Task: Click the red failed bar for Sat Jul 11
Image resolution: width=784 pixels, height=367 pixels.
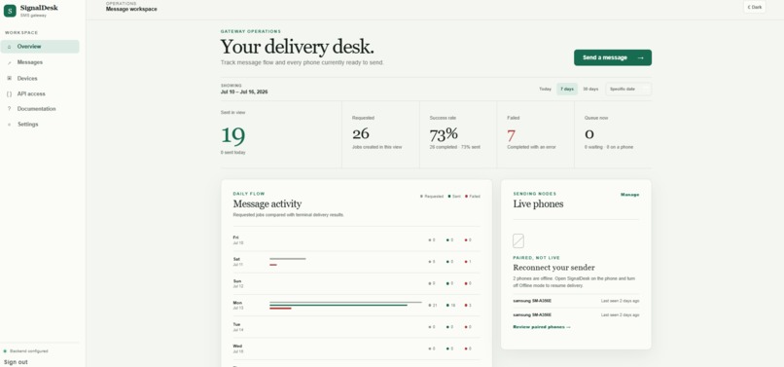Action: point(273,265)
